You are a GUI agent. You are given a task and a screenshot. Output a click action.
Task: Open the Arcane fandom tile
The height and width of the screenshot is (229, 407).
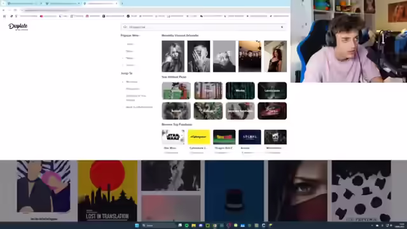[x=250, y=137]
